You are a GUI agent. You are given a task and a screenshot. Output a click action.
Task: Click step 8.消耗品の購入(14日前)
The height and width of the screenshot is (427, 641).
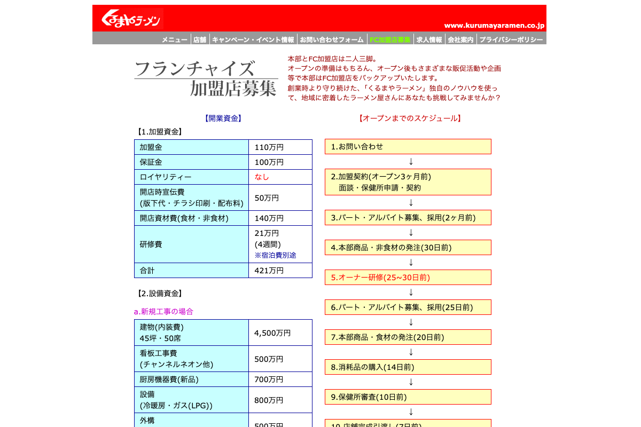click(x=408, y=367)
